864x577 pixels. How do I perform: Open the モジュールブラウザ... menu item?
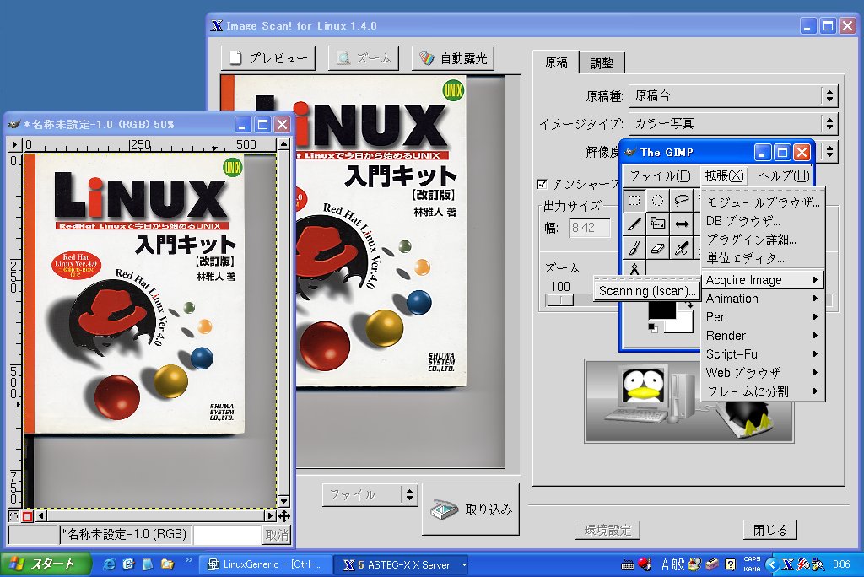pyautogui.click(x=763, y=202)
